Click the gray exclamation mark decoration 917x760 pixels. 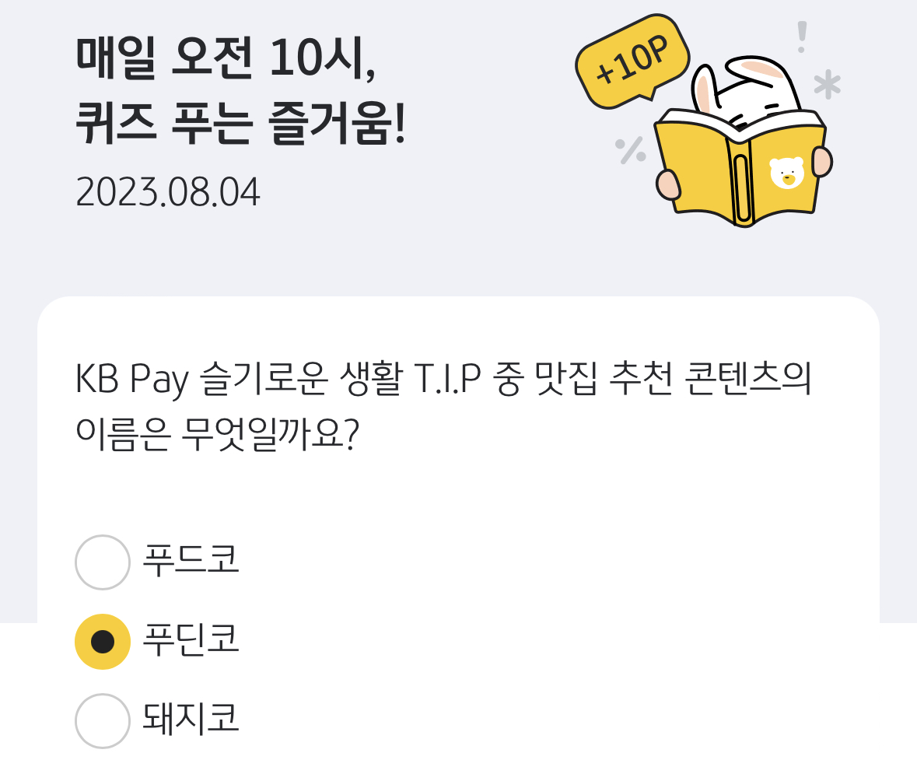pos(803,37)
